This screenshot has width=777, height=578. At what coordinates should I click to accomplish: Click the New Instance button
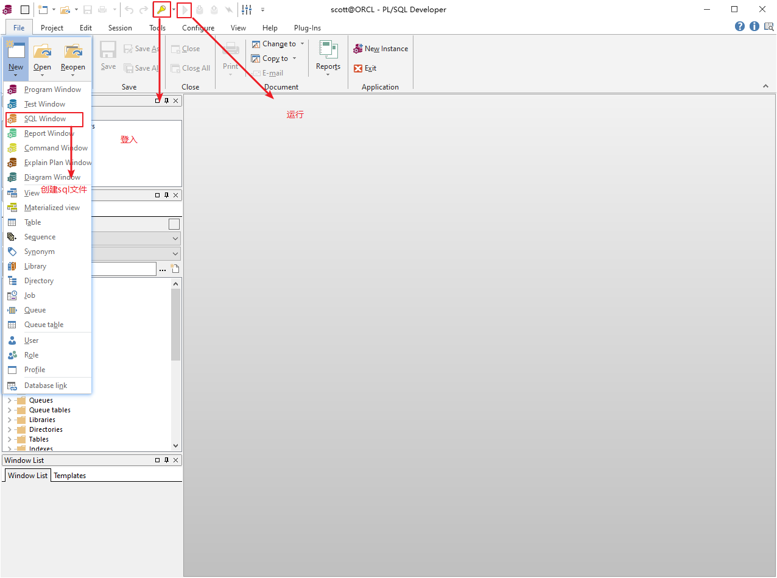pos(381,49)
